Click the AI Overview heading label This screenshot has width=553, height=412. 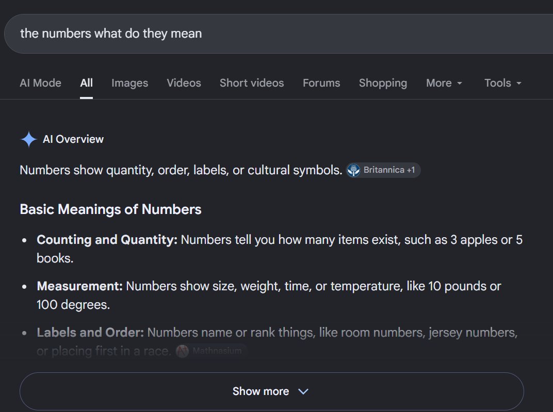pyautogui.click(x=73, y=139)
